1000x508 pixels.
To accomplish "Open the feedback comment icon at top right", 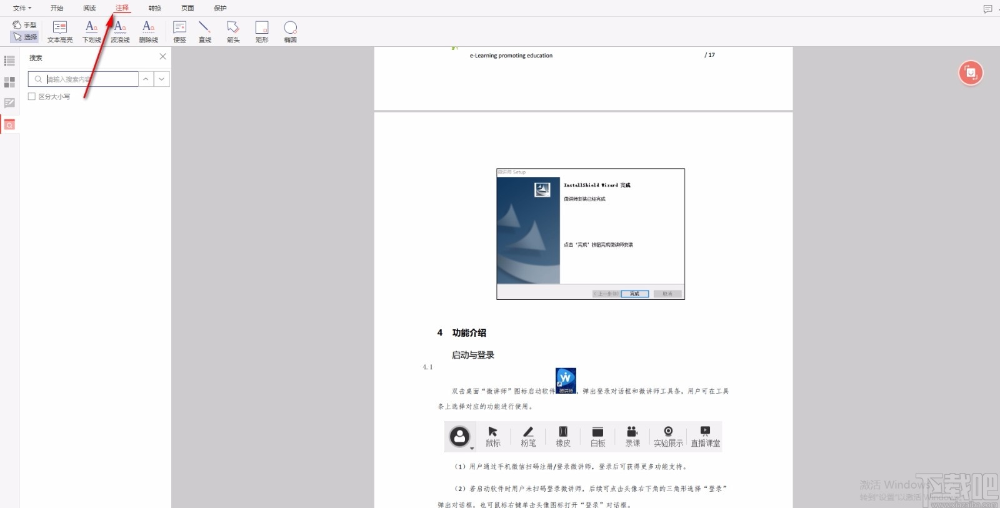I will [987, 9].
